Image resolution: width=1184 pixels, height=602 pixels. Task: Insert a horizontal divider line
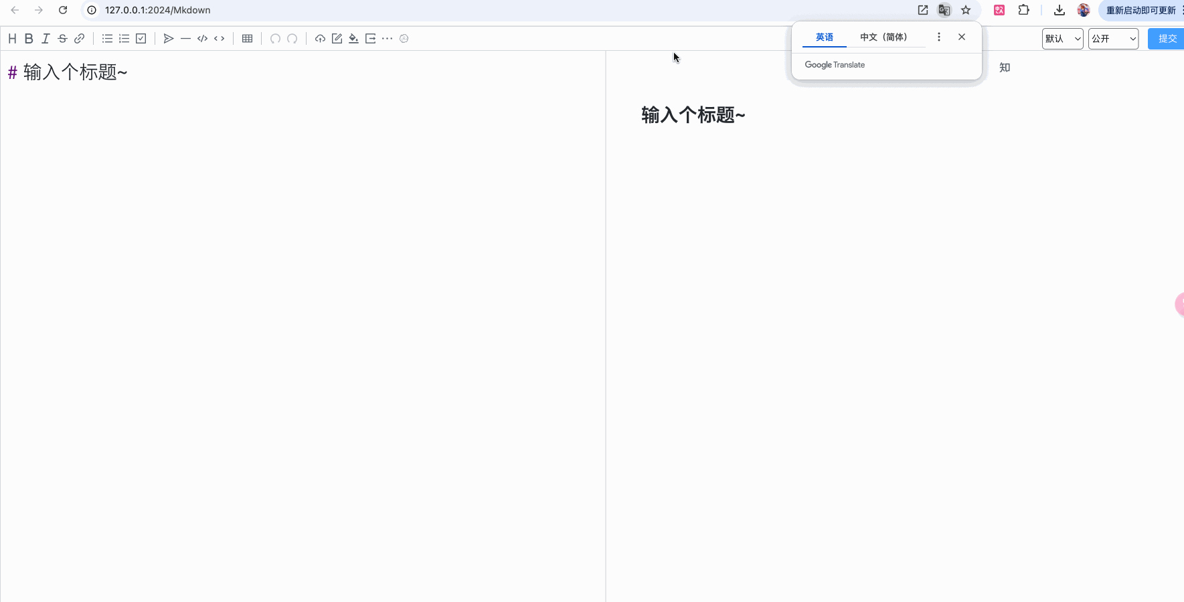(185, 39)
